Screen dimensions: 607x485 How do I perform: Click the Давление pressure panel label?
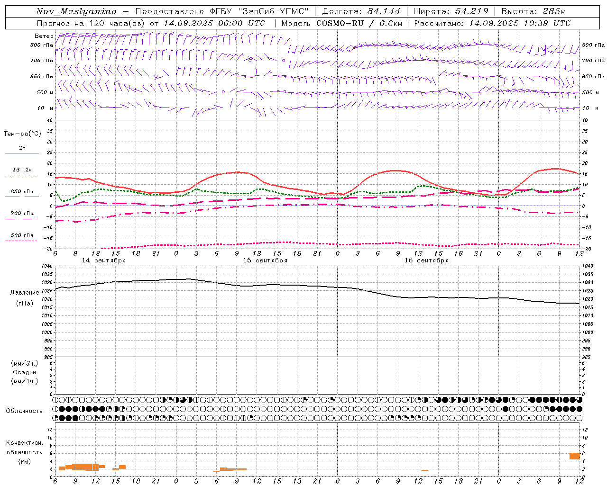[25, 293]
